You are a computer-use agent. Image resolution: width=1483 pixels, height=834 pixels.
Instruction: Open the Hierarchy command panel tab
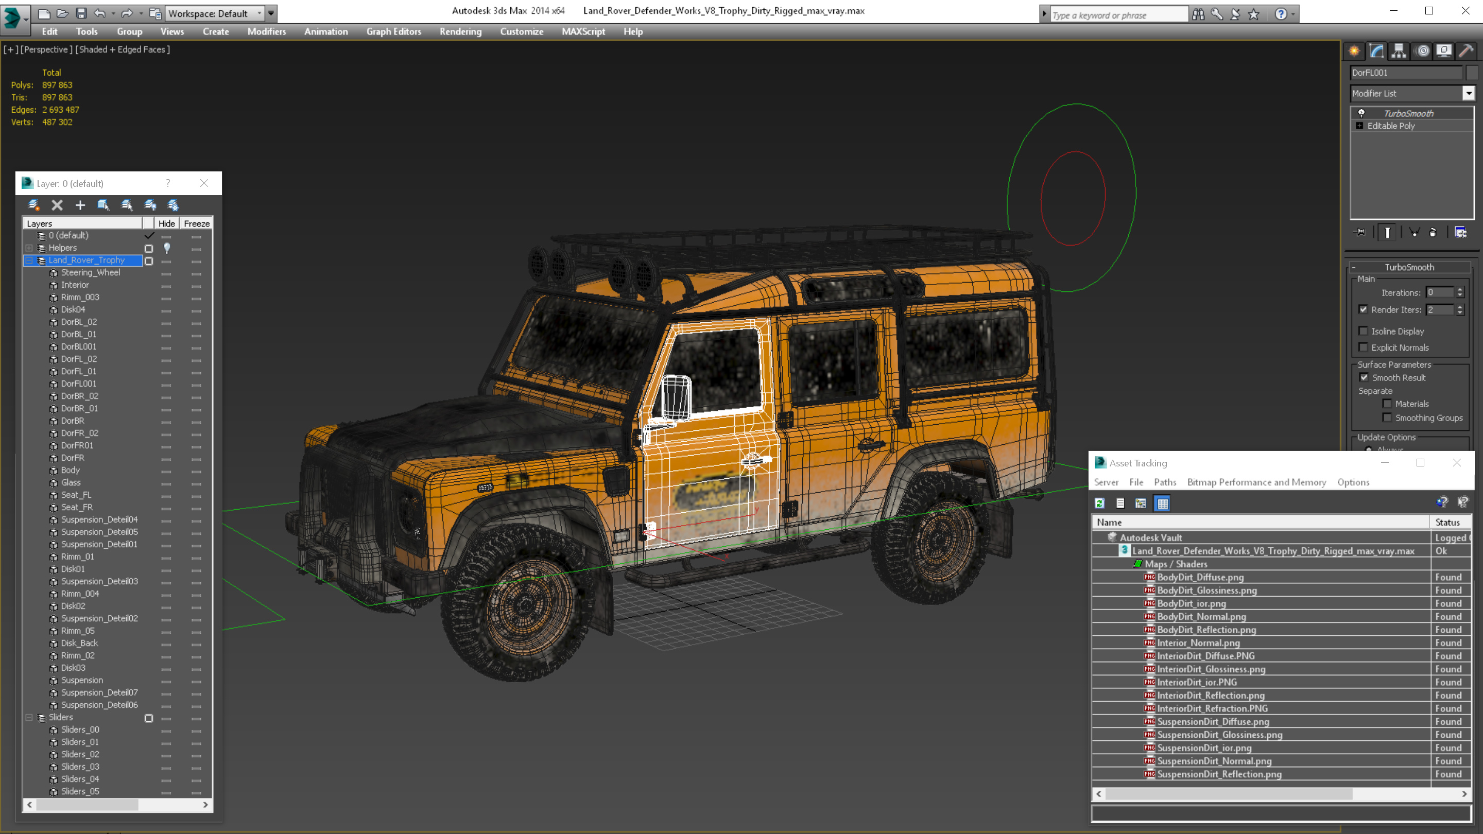(1399, 51)
